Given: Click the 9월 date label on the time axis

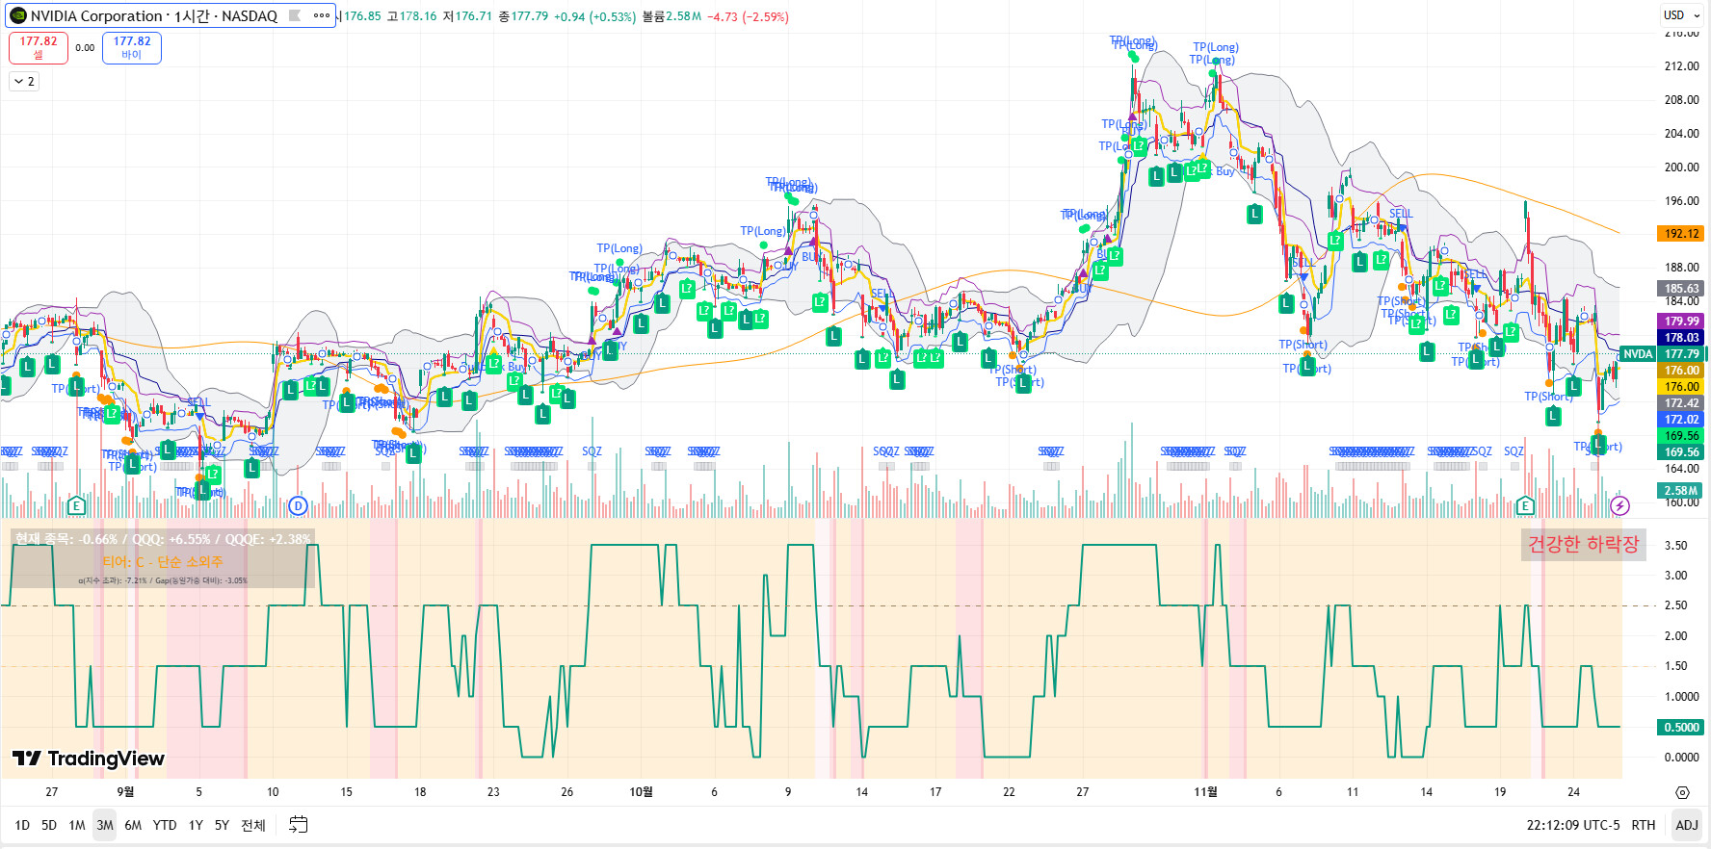Looking at the screenshot, I should 125,792.
